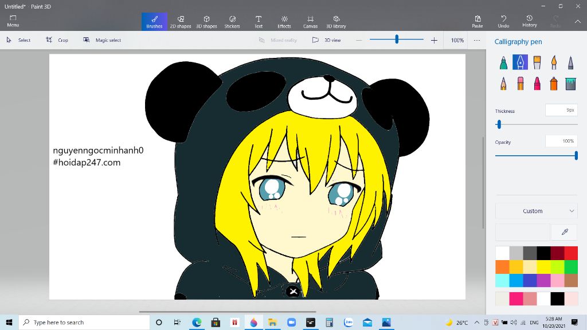This screenshot has height=330, width=587.
Task: Open Task View on taskbar
Action: [x=177, y=322]
